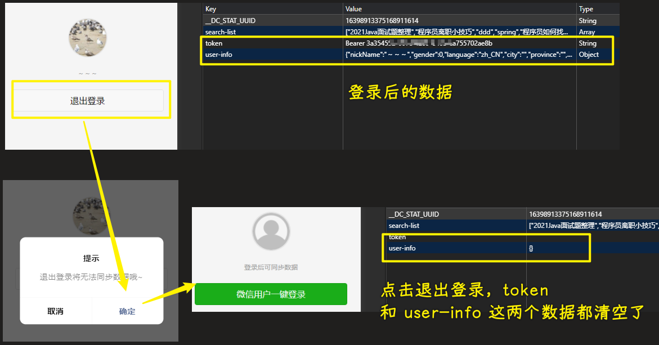
Task: Click the Type column header
Action: point(586,9)
